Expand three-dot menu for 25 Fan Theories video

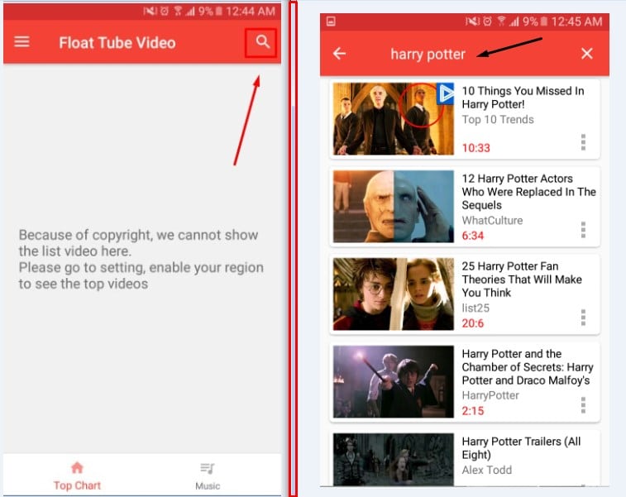coord(583,317)
